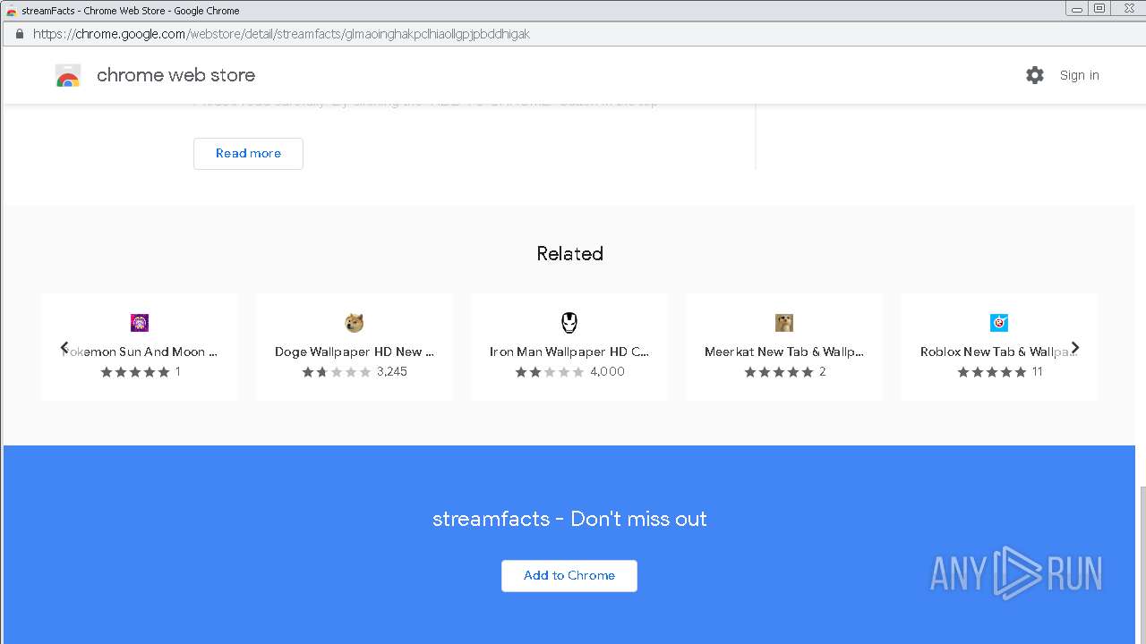Click the Meerkat New Tab star rating
The width and height of the screenshot is (1146, 644).
[x=779, y=372]
